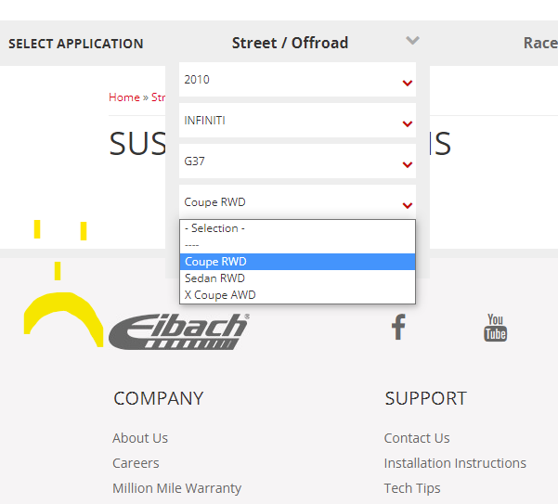Viewport: 558px width, 504px height.
Task: Select Sedan RWD from the list
Action: coord(214,278)
